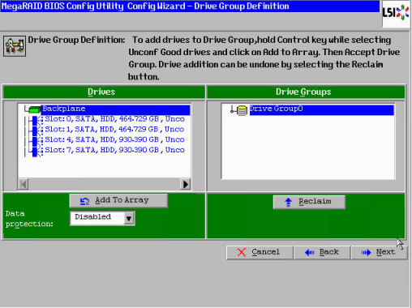Image resolution: width=412 pixels, height=308 pixels.
Task: Go Back to the previous wizard step
Action: coord(322,252)
